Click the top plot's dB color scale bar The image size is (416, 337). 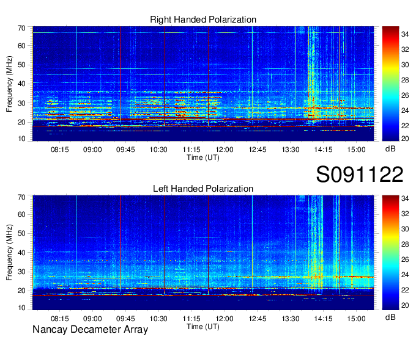(x=390, y=84)
